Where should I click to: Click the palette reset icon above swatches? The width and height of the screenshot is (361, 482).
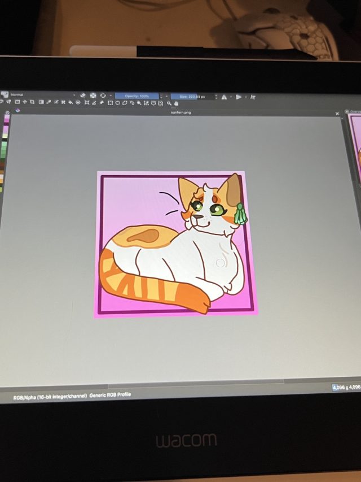point(7,112)
